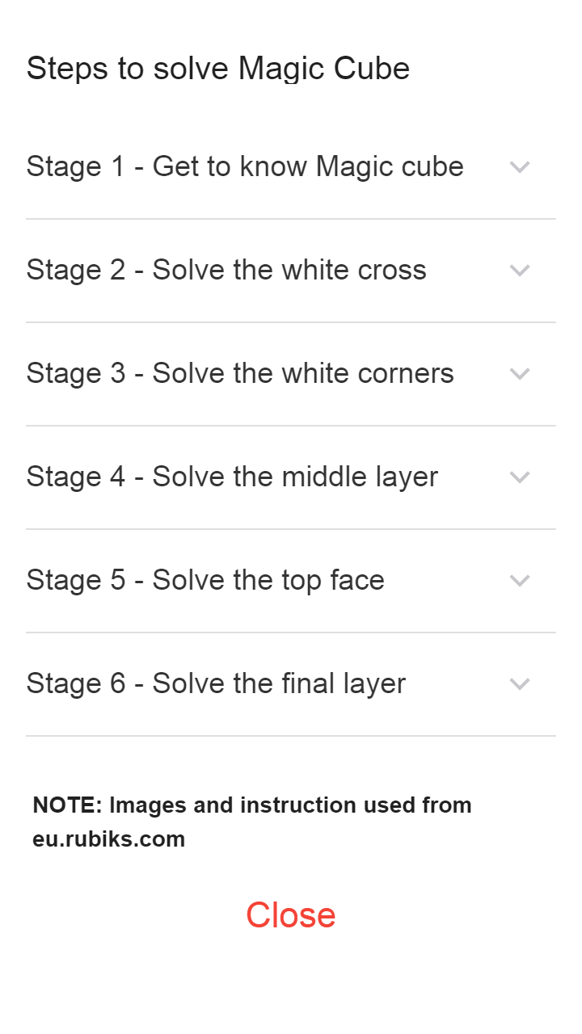Open Stage 5 top face chevron
The height and width of the screenshot is (1034, 582).
pyautogui.click(x=520, y=581)
